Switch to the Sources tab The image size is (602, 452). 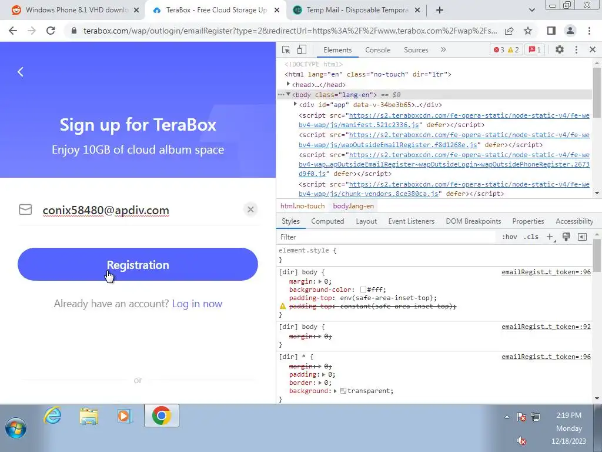point(416,50)
